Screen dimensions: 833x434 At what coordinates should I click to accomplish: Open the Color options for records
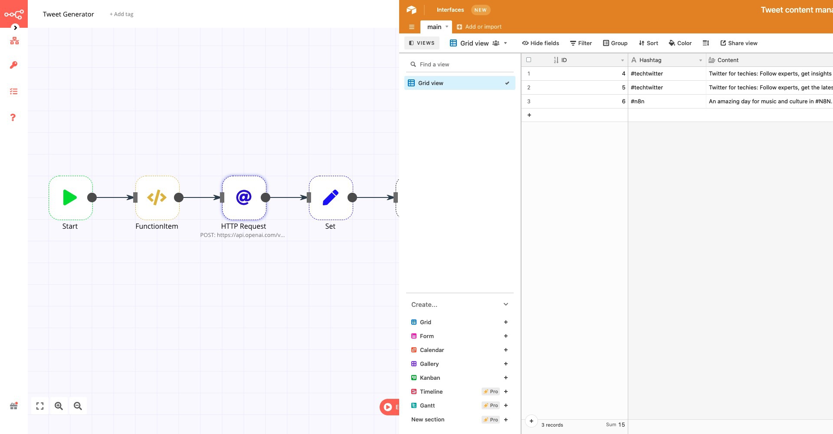(x=680, y=43)
